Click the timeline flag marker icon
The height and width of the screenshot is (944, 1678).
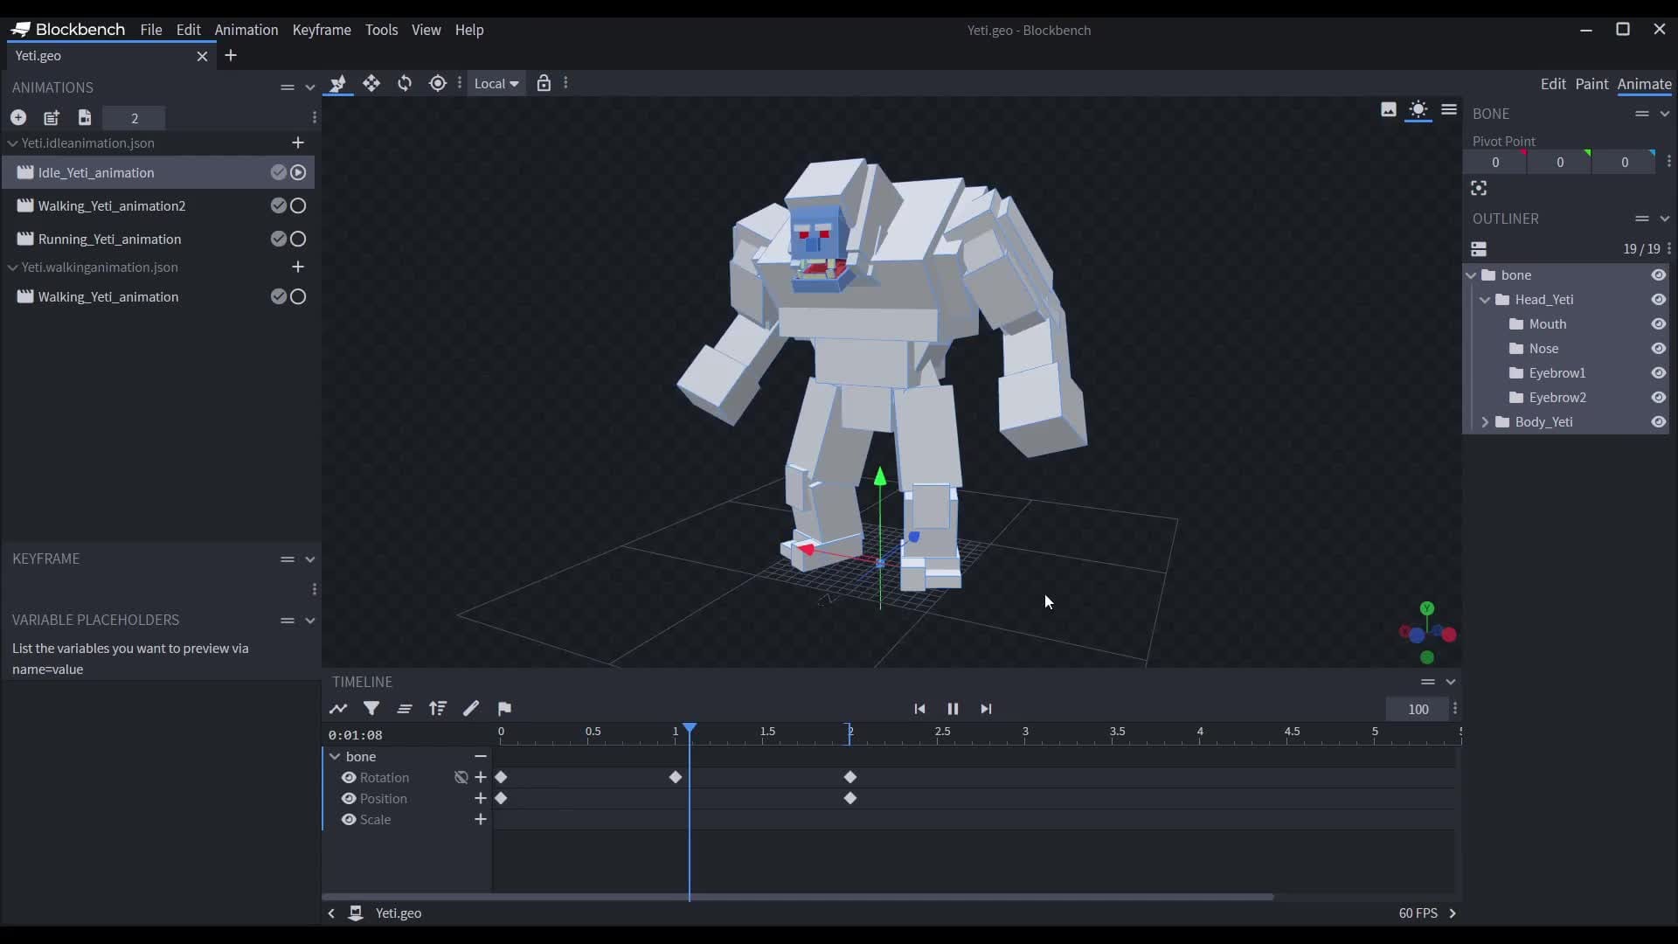(x=504, y=709)
